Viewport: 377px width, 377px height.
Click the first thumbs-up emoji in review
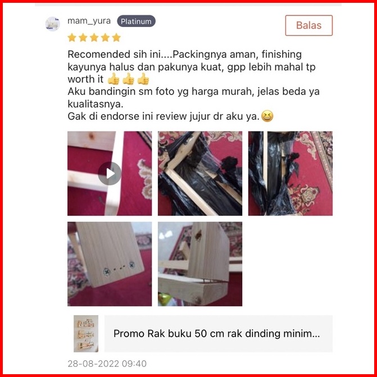tap(113, 79)
